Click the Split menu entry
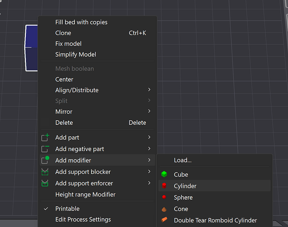Image resolution: width=288 pixels, height=227 pixels. 98,101
